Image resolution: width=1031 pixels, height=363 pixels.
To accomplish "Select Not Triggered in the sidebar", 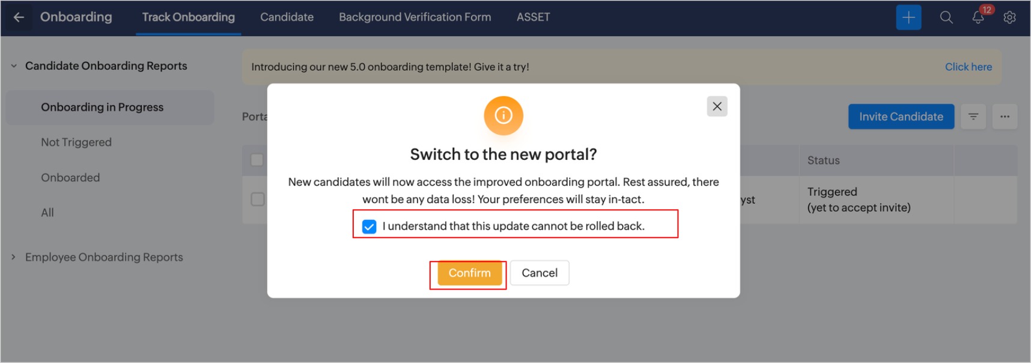I will pyautogui.click(x=76, y=142).
